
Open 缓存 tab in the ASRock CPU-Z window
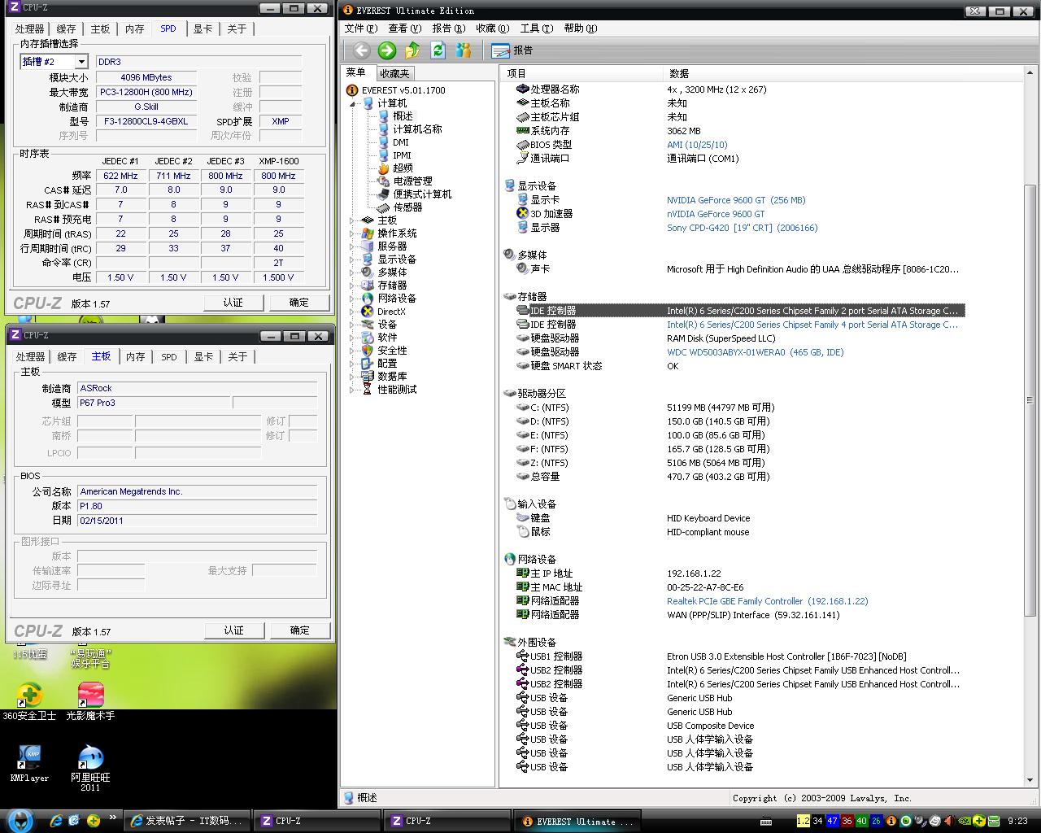67,357
